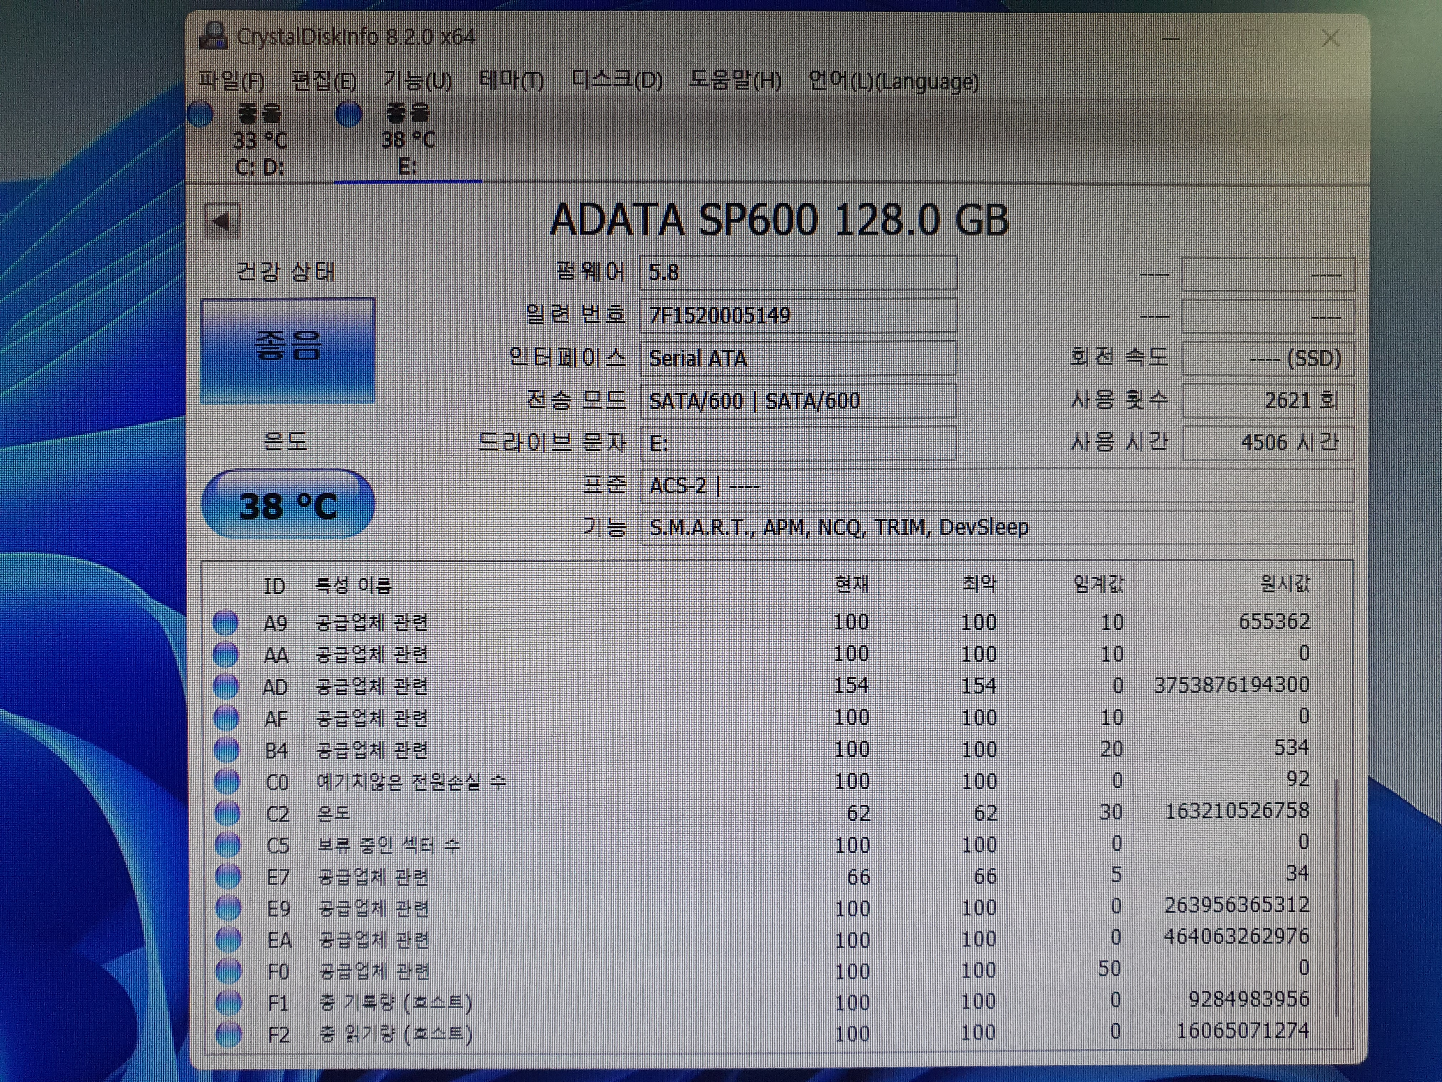
Task: Open the 편집(E) menu
Action: 324,81
